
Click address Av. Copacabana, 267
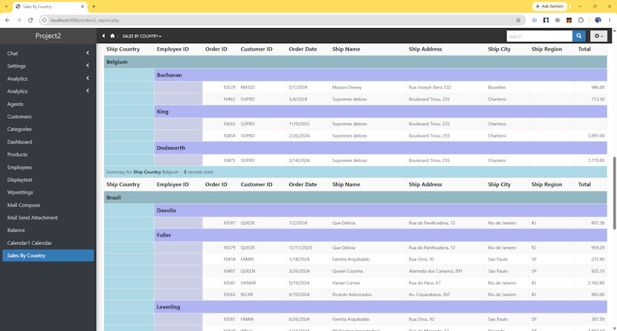(429, 294)
